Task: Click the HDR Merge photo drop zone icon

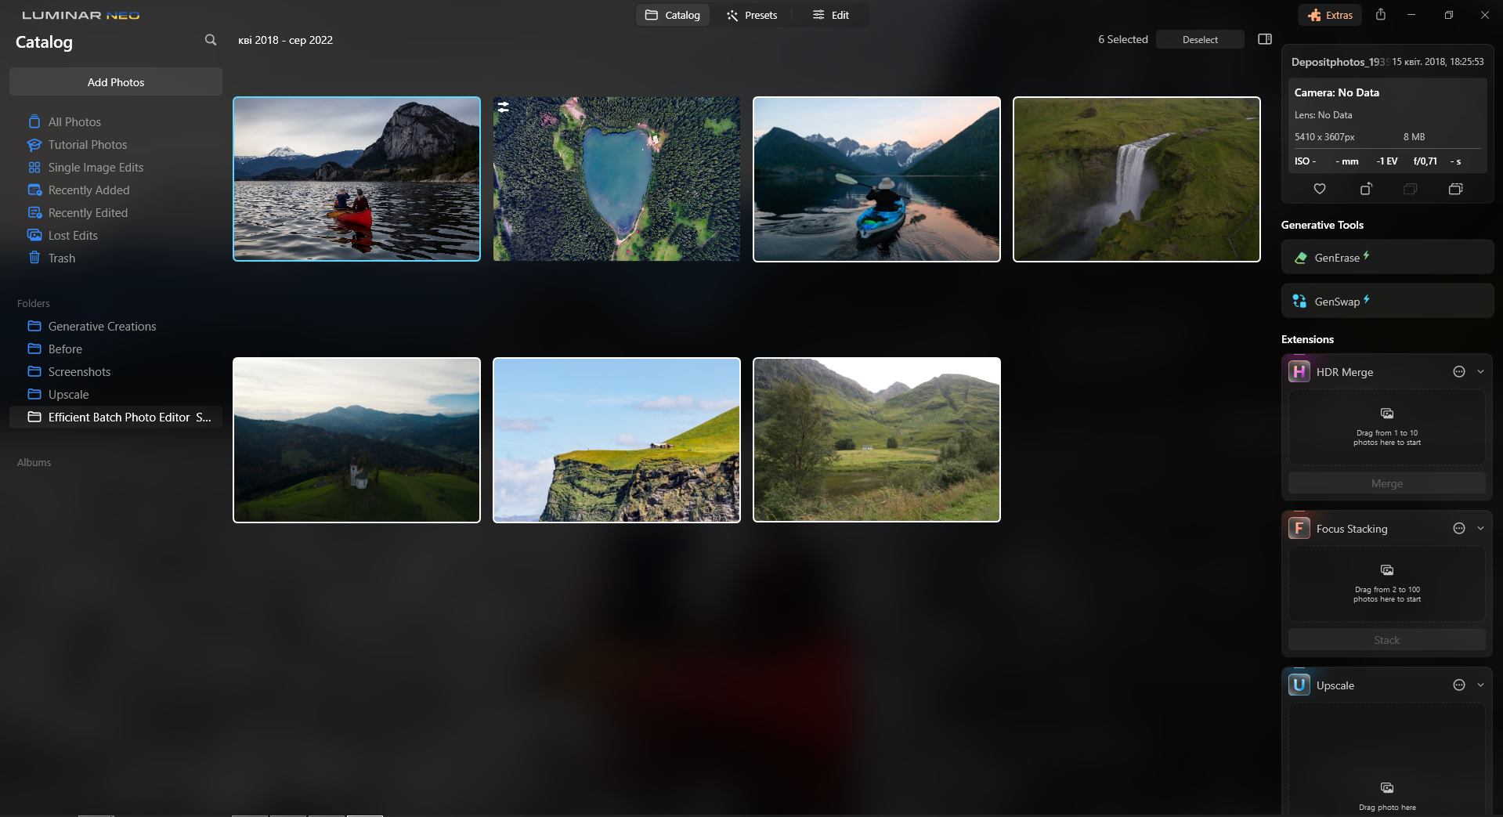Action: coord(1387,414)
